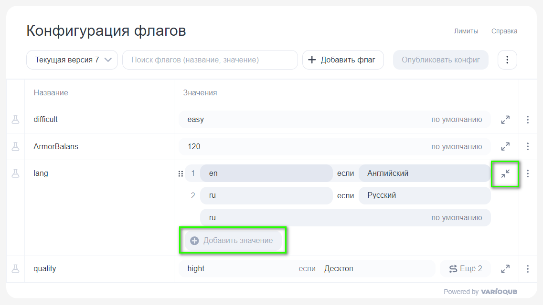This screenshot has height=305, width=543.
Task: Open three-dot menu for lang flag row
Action: point(528,173)
